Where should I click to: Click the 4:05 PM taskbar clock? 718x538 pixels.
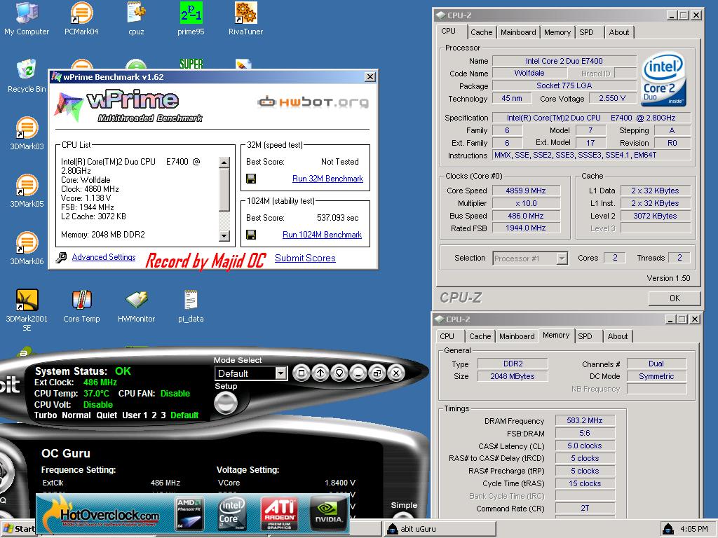[693, 529]
